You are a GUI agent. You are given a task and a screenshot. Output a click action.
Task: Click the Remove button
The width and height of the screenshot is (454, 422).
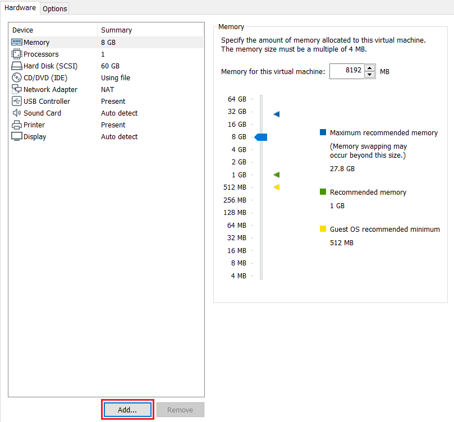tap(180, 410)
